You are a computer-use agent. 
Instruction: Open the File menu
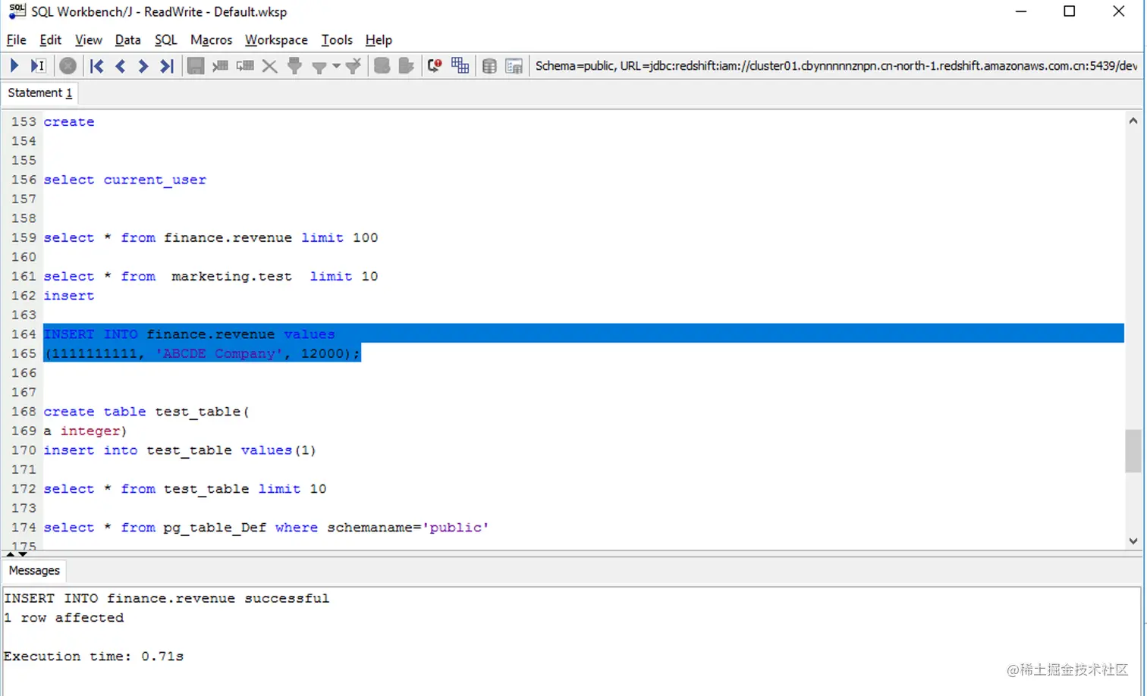tap(16, 40)
